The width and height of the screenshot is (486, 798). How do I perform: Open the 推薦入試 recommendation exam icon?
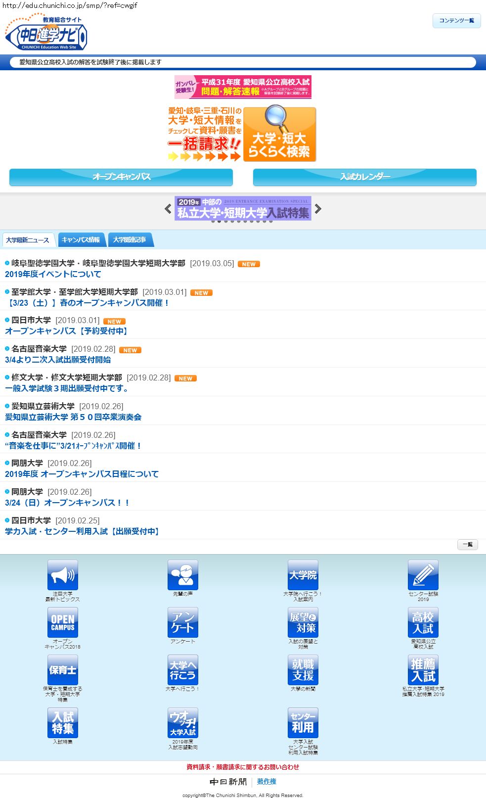pos(423,670)
